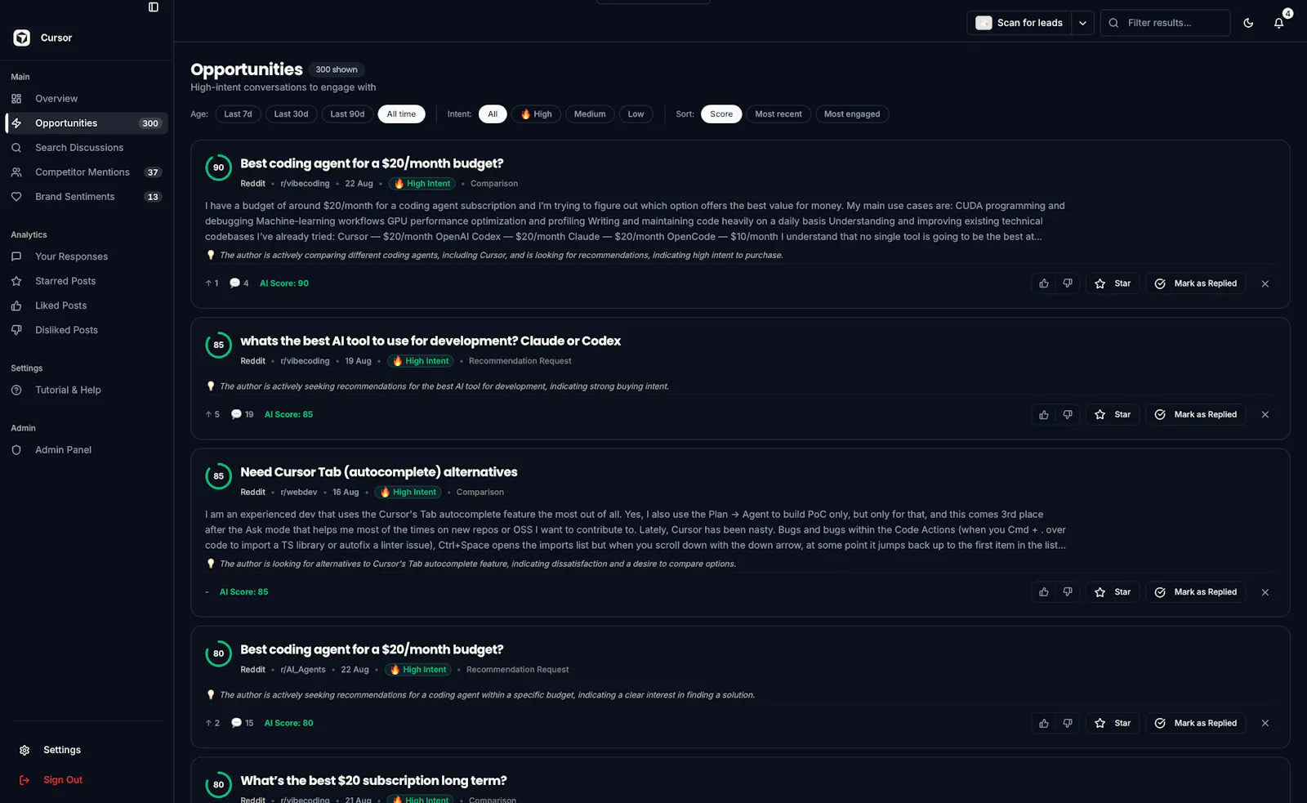Open Competitor Mentions section

[x=87, y=172]
